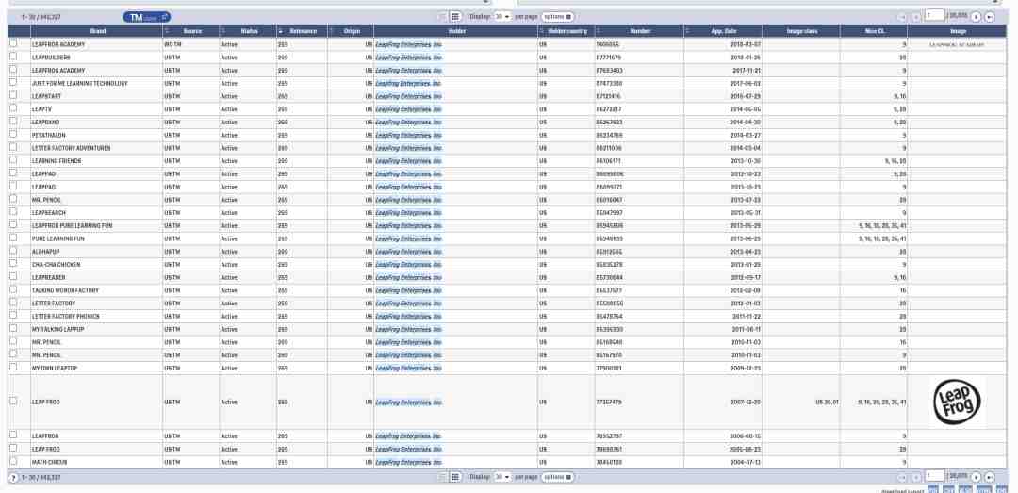This screenshot has height=493, width=1018.
Task: Click the Brand column header
Action: click(x=97, y=31)
